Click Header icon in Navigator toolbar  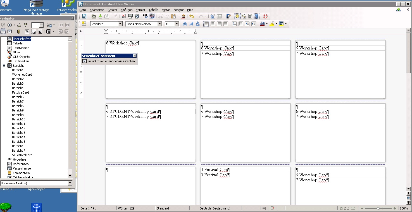27,31
